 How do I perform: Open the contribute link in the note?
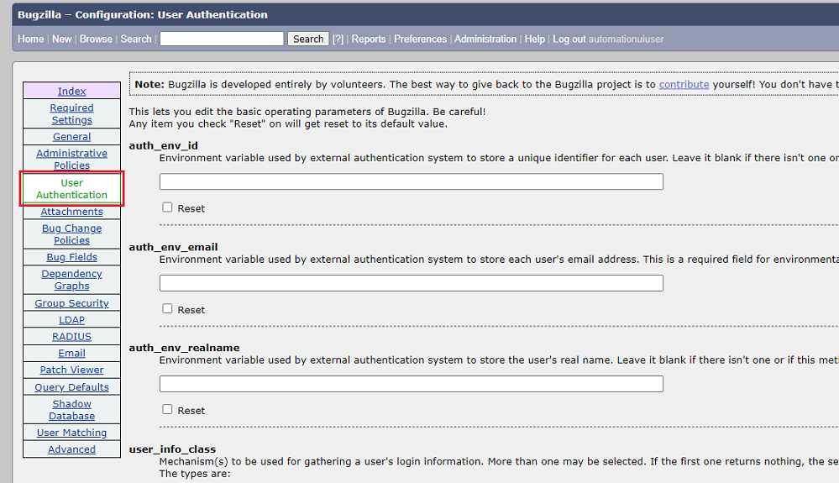coord(684,85)
